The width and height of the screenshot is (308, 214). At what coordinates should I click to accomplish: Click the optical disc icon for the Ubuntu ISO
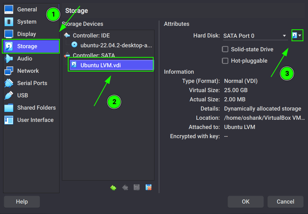pyautogui.click(x=74, y=45)
